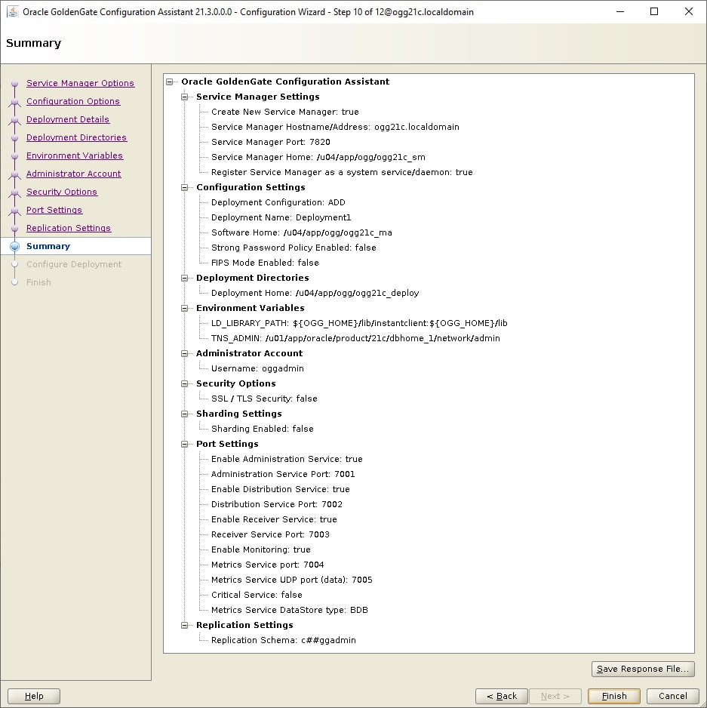Select 'Enable Receiver Service: true' row

coord(274,519)
